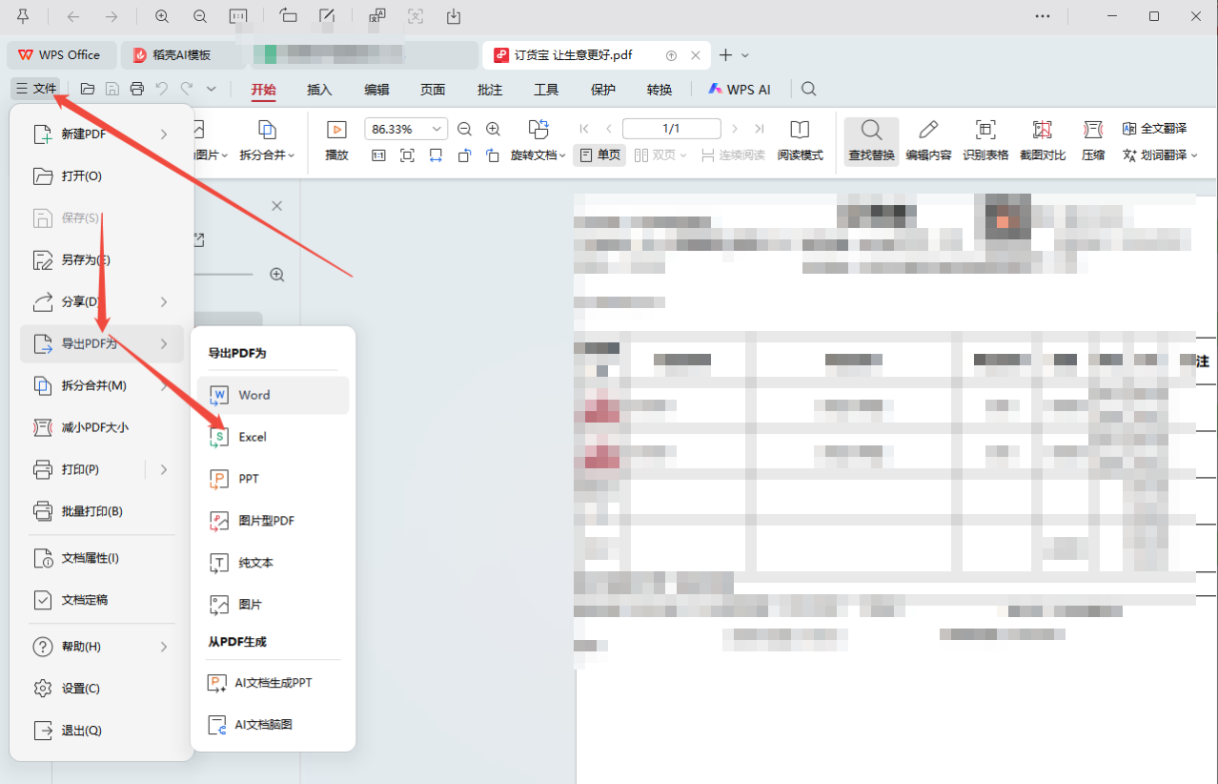
Task: Choose Word in the 导出PDF为 submenu
Action: coord(274,395)
